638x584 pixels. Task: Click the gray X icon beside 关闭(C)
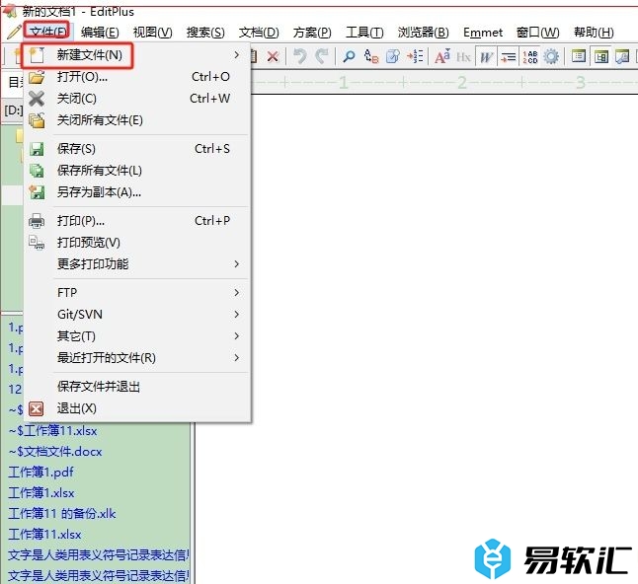click(37, 99)
